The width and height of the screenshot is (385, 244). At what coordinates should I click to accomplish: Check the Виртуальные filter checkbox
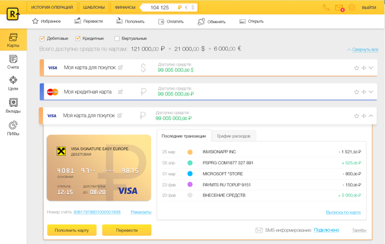click(117, 39)
